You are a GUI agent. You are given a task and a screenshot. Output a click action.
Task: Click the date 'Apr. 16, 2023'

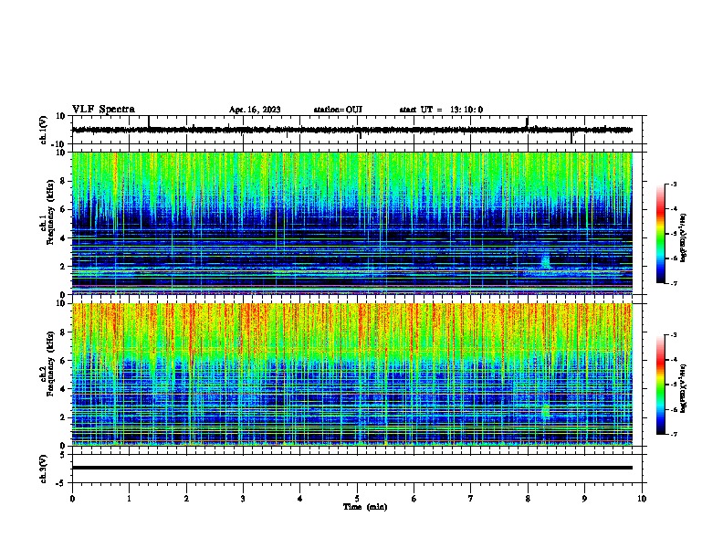[x=255, y=110]
